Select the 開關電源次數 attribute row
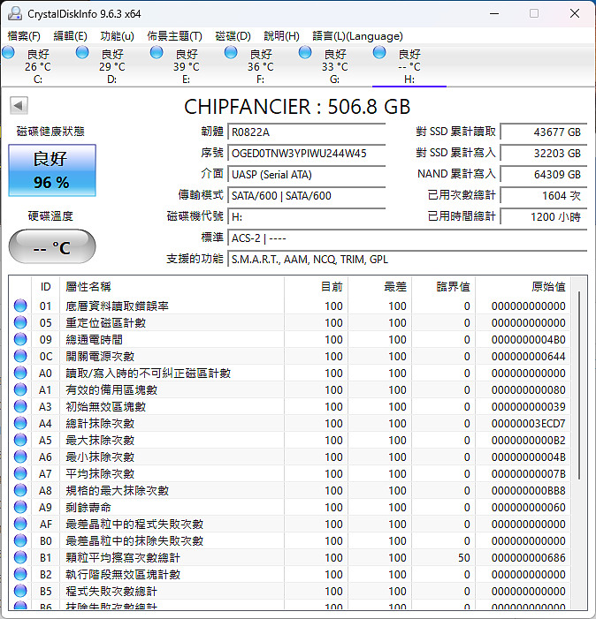This screenshot has height=619, width=596. tap(291, 356)
